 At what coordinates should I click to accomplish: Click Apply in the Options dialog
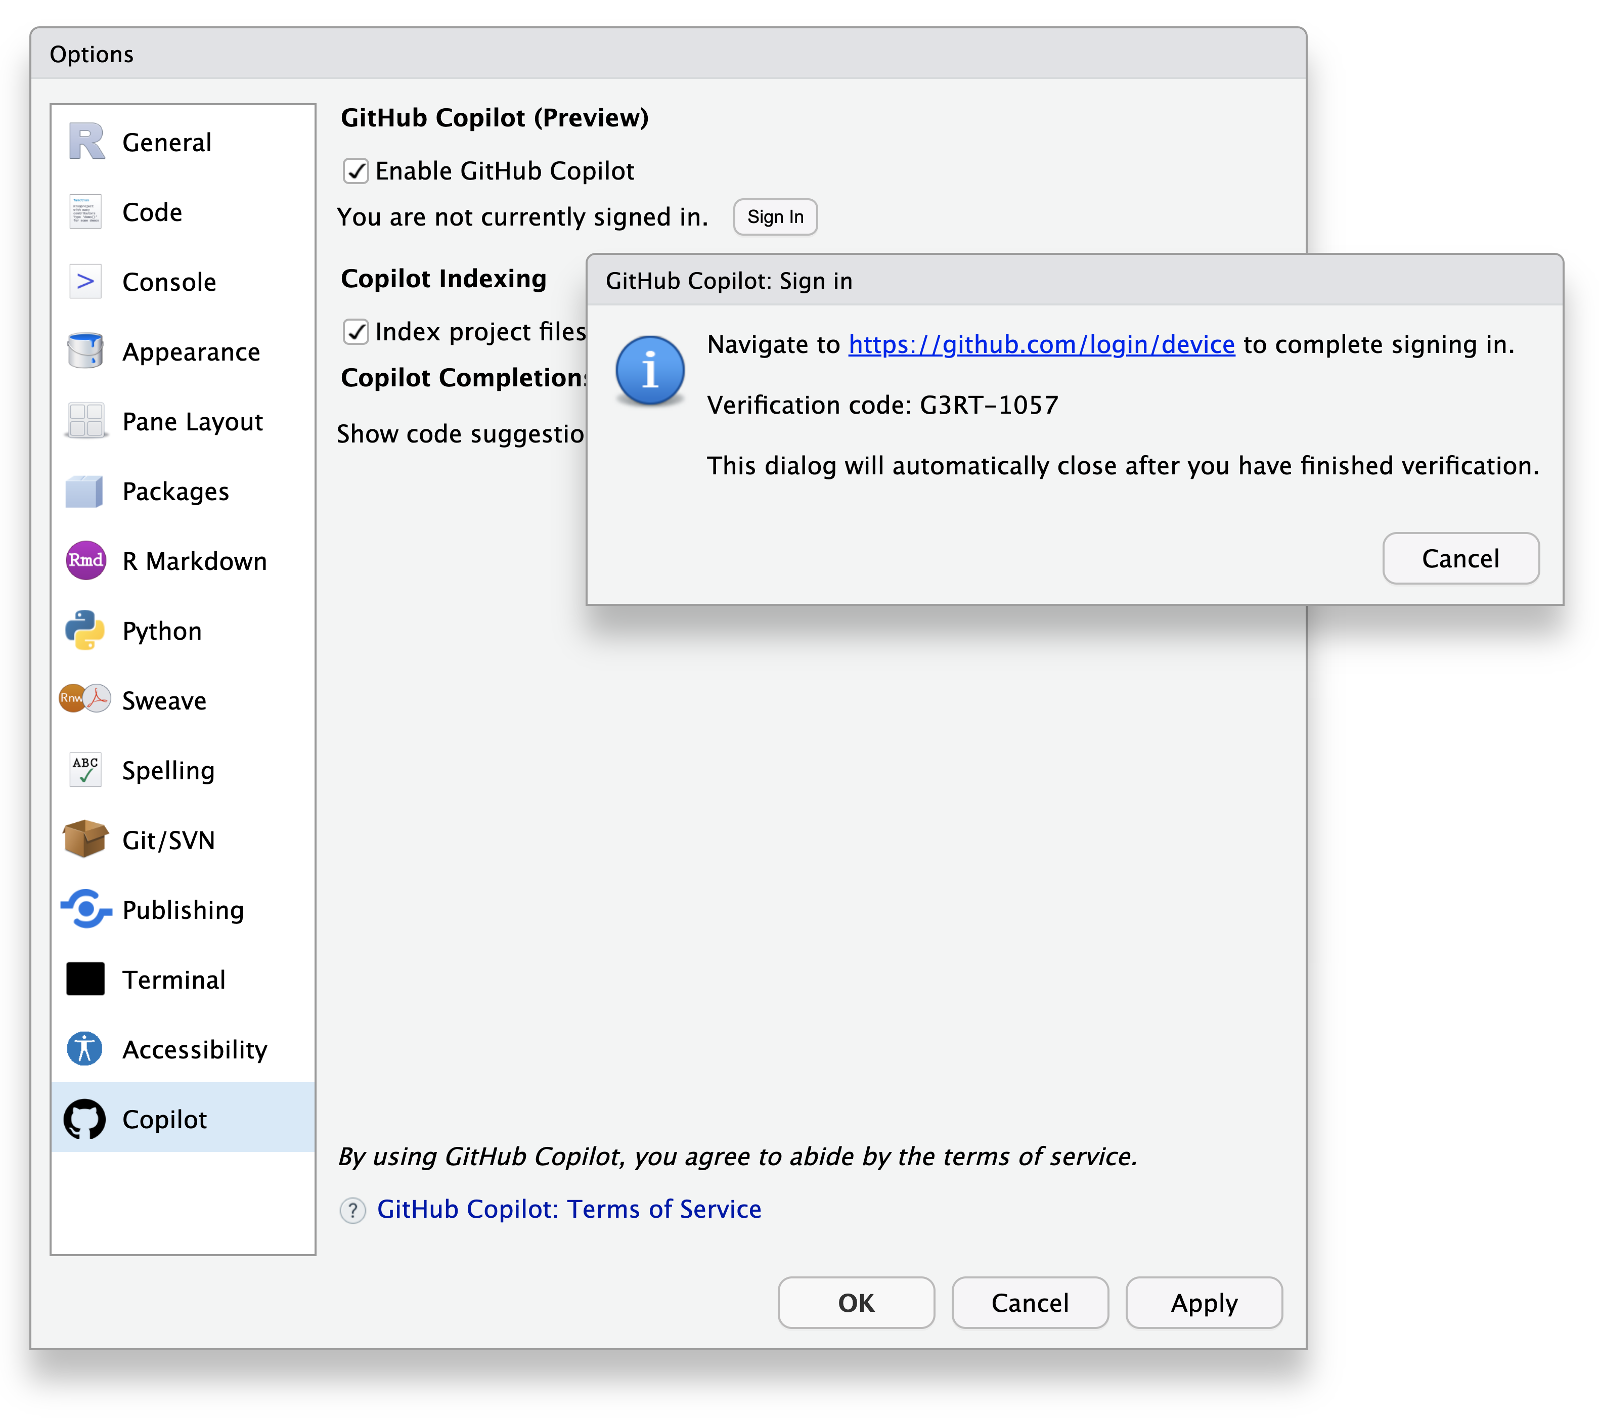pos(1203,1303)
